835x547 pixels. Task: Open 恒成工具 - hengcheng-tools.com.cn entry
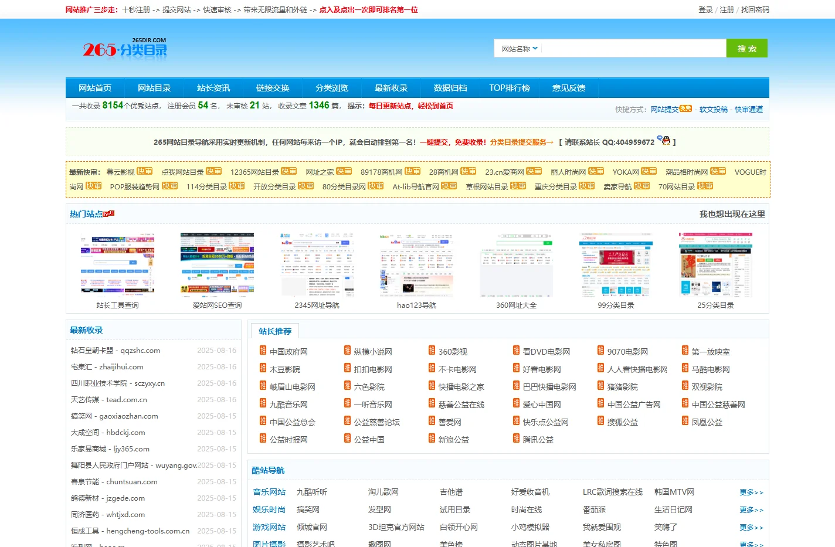[x=130, y=531]
